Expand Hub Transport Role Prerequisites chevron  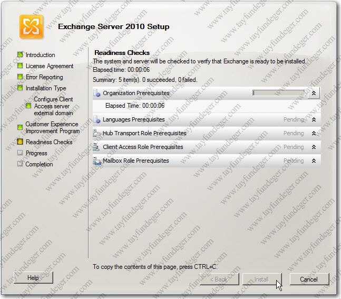314,133
